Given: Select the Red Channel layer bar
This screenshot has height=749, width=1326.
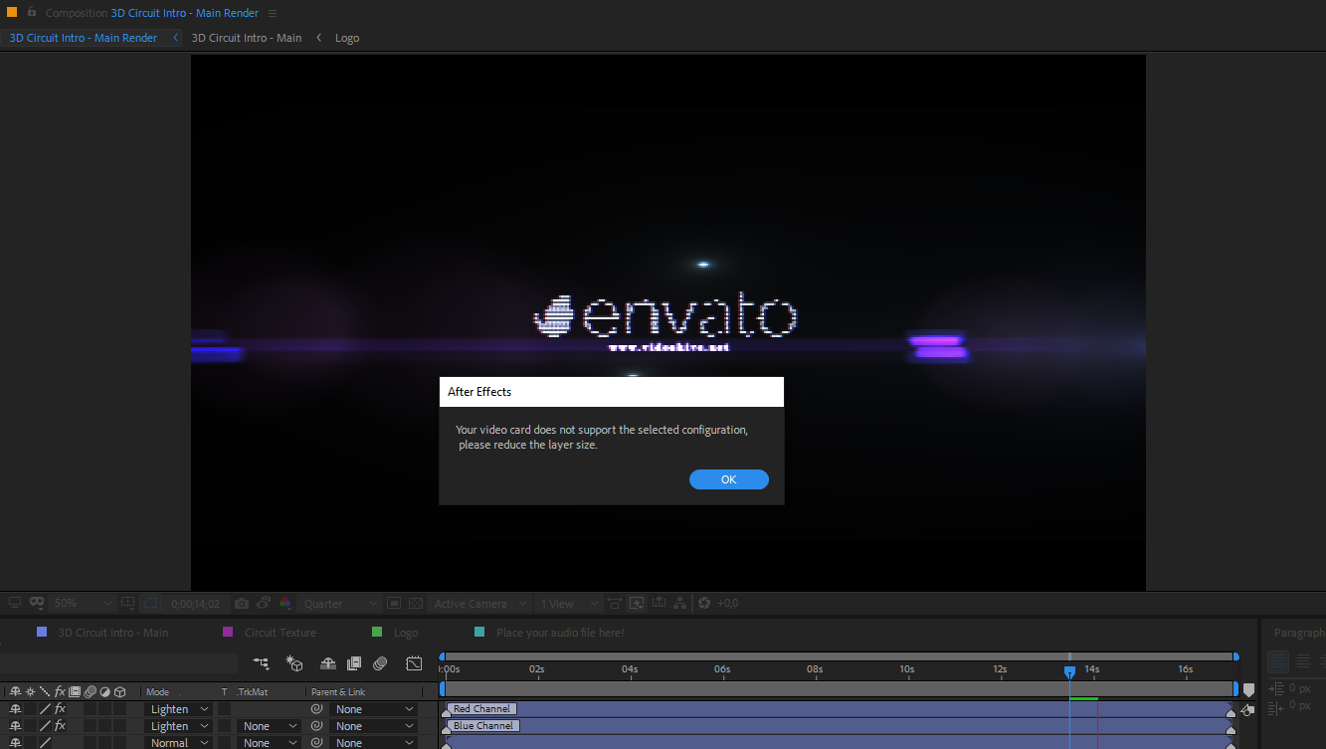Looking at the screenshot, I should [839, 709].
